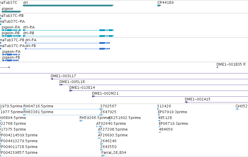This screenshot has width=248, height=157.
Task: Click the drl-RA transcript feature
Action: pyautogui.click(x=68, y=30)
